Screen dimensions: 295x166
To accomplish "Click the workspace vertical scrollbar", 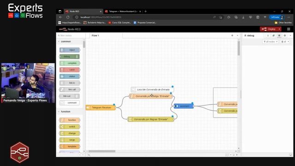I will 239,48.
